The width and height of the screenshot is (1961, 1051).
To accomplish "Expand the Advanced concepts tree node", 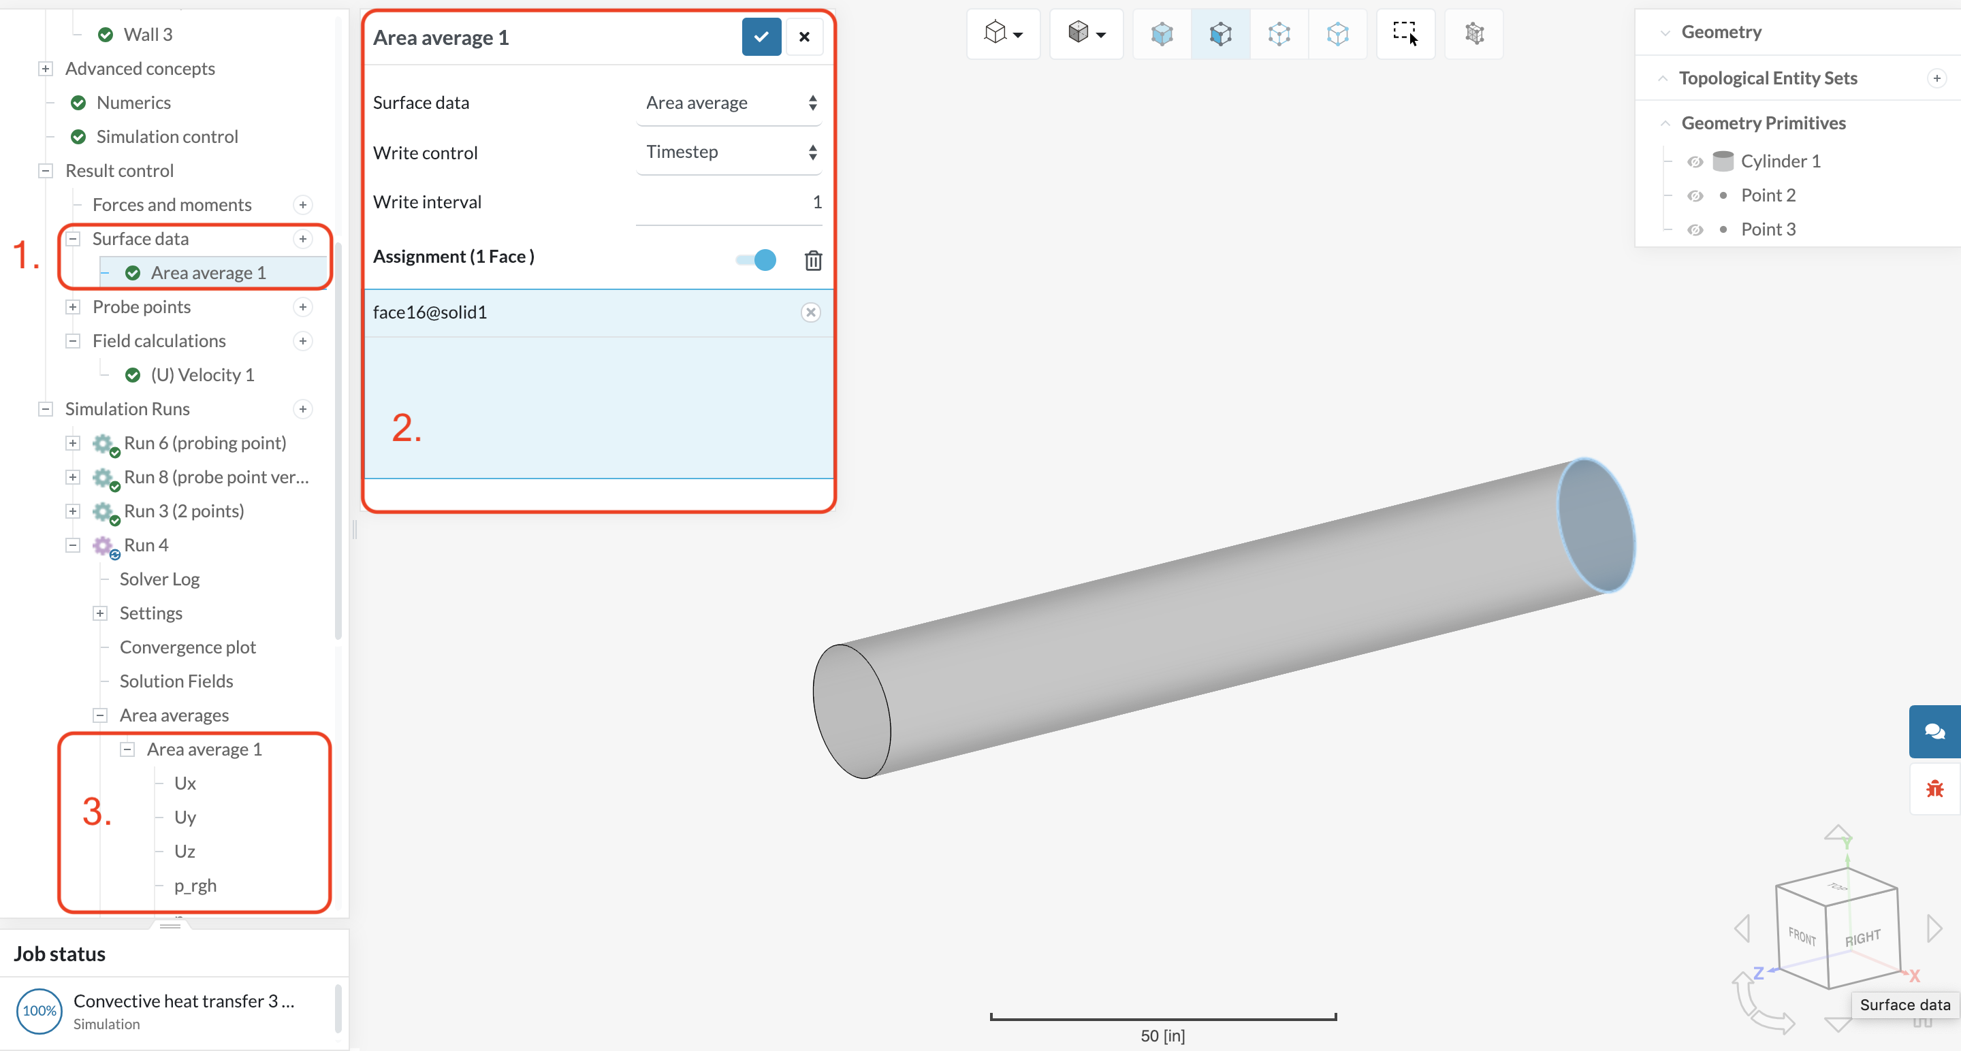I will [46, 69].
